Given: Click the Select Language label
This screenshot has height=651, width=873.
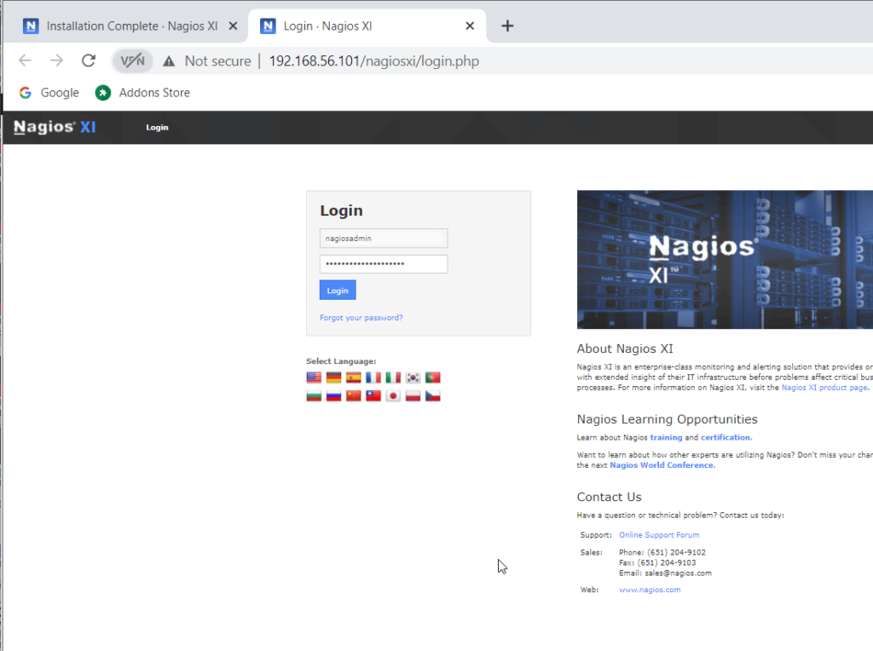Looking at the screenshot, I should 341,361.
